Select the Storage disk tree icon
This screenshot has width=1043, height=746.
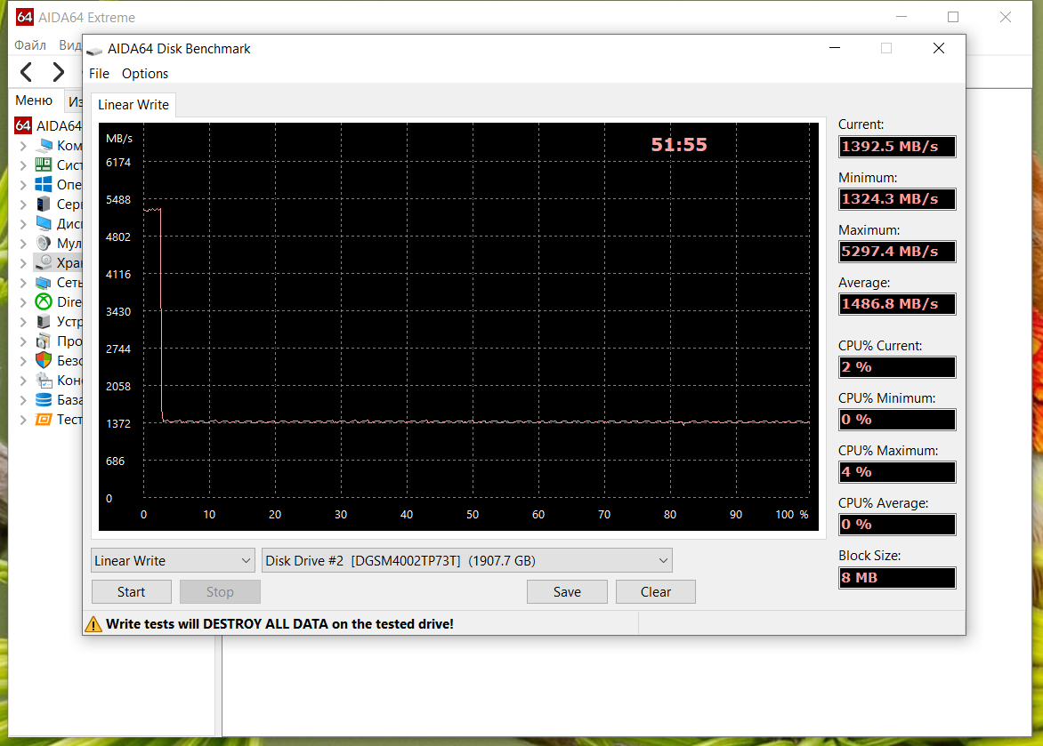[x=44, y=262]
